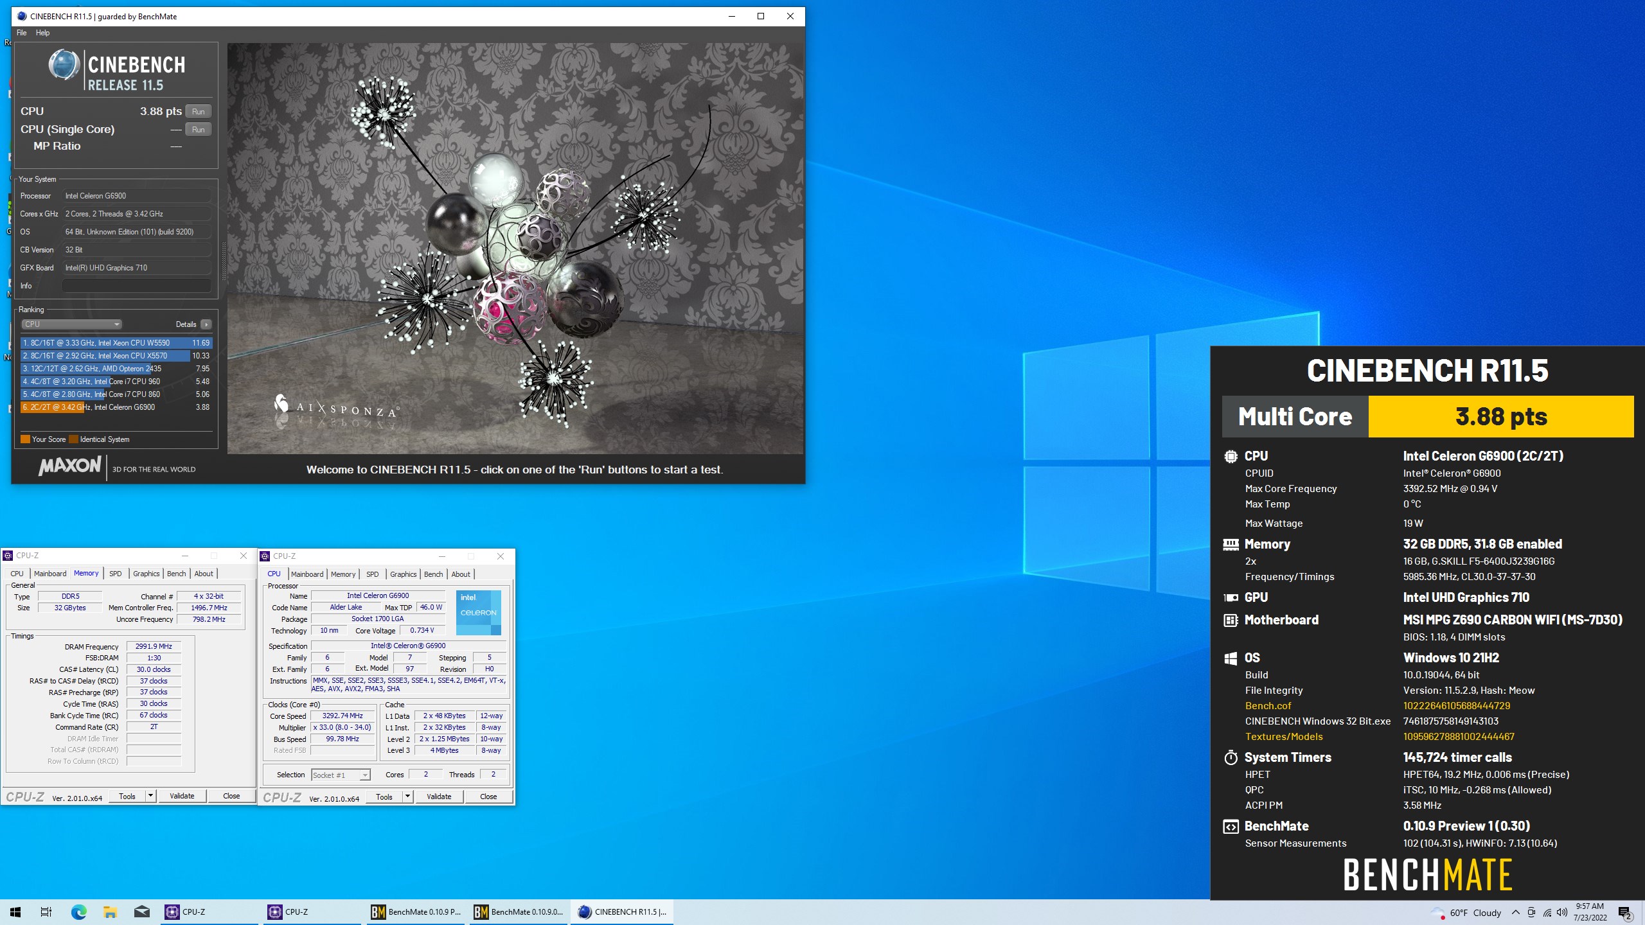1645x925 pixels.
Task: Switch to CINEBENCH R11.5 taskbar button
Action: (x=622, y=912)
